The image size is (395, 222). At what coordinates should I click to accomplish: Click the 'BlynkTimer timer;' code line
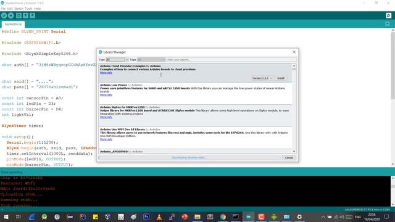[x=22, y=126]
